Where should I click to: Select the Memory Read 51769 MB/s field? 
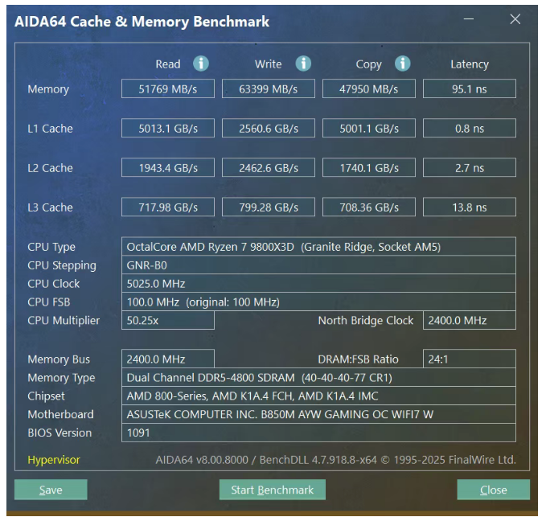point(167,89)
